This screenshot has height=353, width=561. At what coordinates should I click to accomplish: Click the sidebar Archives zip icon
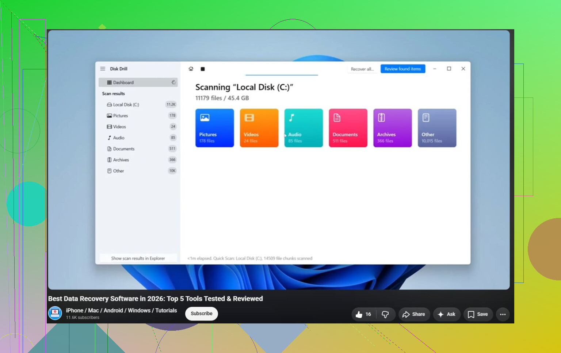coord(109,160)
